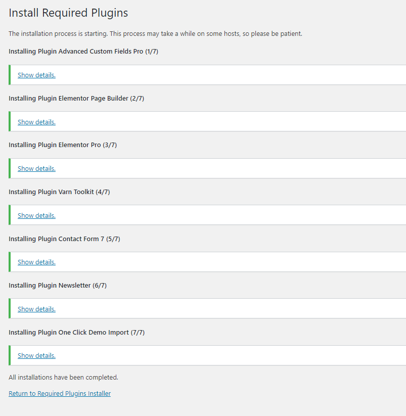Click the Advanced Custom Fields Pro (1/7) heading
The image size is (406, 416).
point(83,51)
